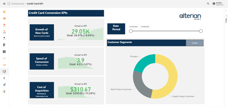Image resolution: width=228 pixels, height=107 pixels.
Task: Click Goal: $350.00 (+11.24%) text
Action: click(x=80, y=93)
